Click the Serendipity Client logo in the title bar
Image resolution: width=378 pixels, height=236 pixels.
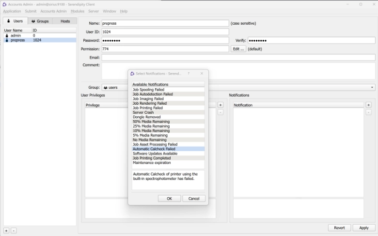[4, 4]
